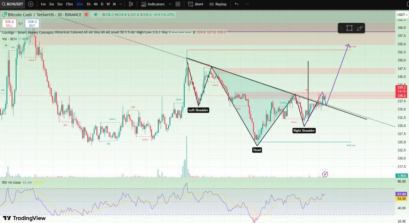Image resolution: width=409 pixels, height=223 pixels.
Task: Click the TradingView logo
Action: pos(24,218)
